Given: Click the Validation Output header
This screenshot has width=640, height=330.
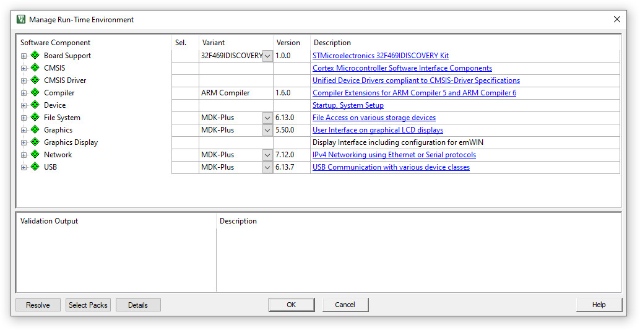Looking at the screenshot, I should [49, 221].
